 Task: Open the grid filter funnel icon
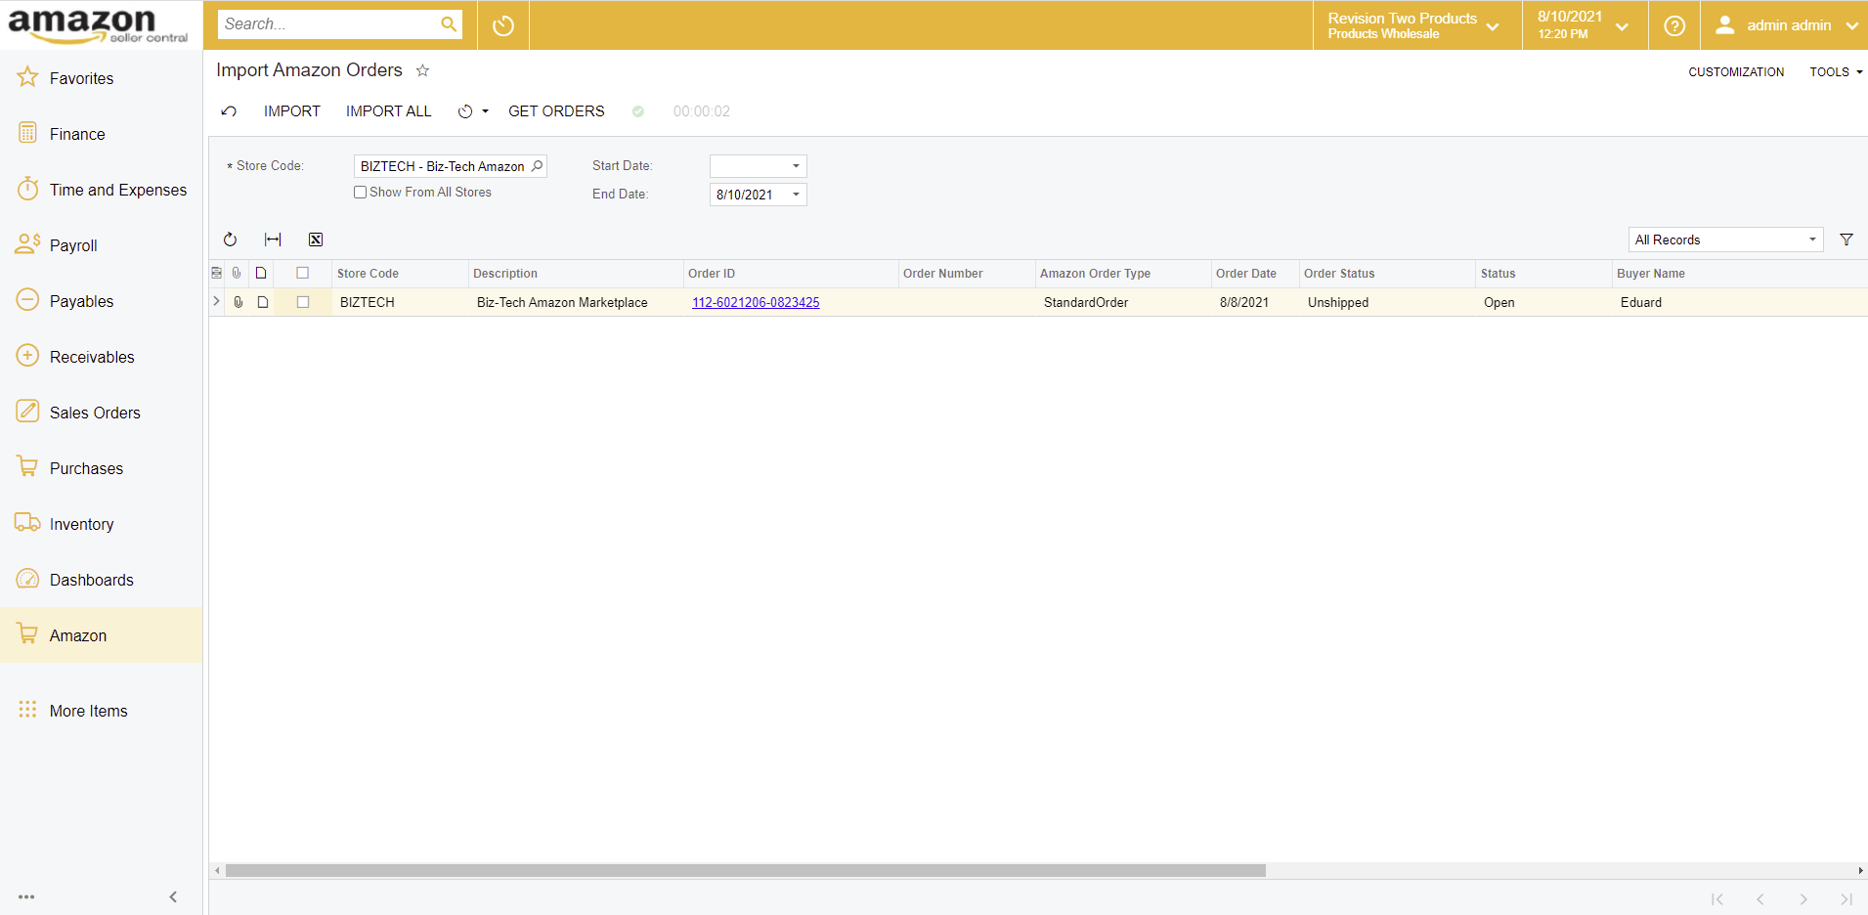tap(1846, 240)
